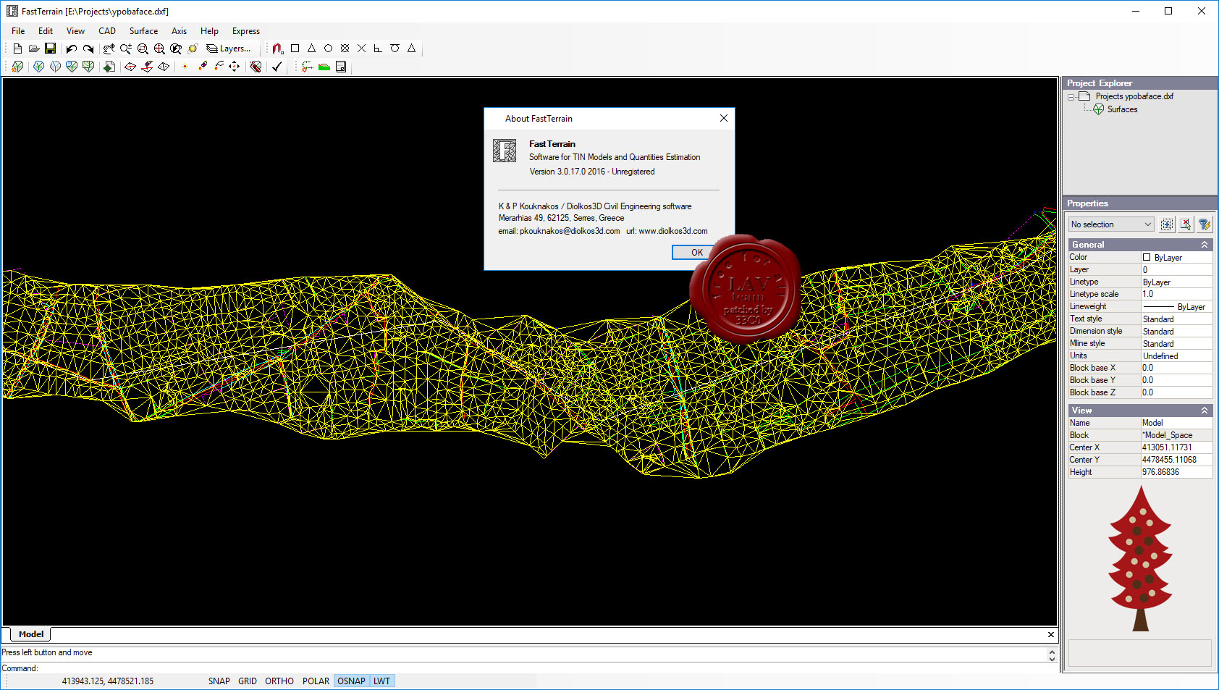1219x690 pixels.
Task: Open the Express menu
Action: click(246, 31)
